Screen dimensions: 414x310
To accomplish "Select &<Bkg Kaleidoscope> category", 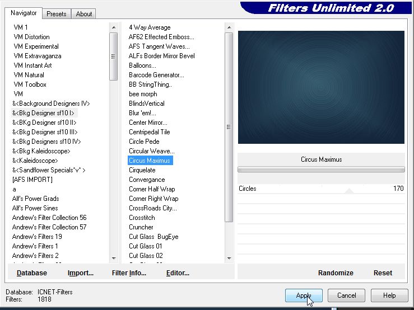I will click(x=41, y=151).
